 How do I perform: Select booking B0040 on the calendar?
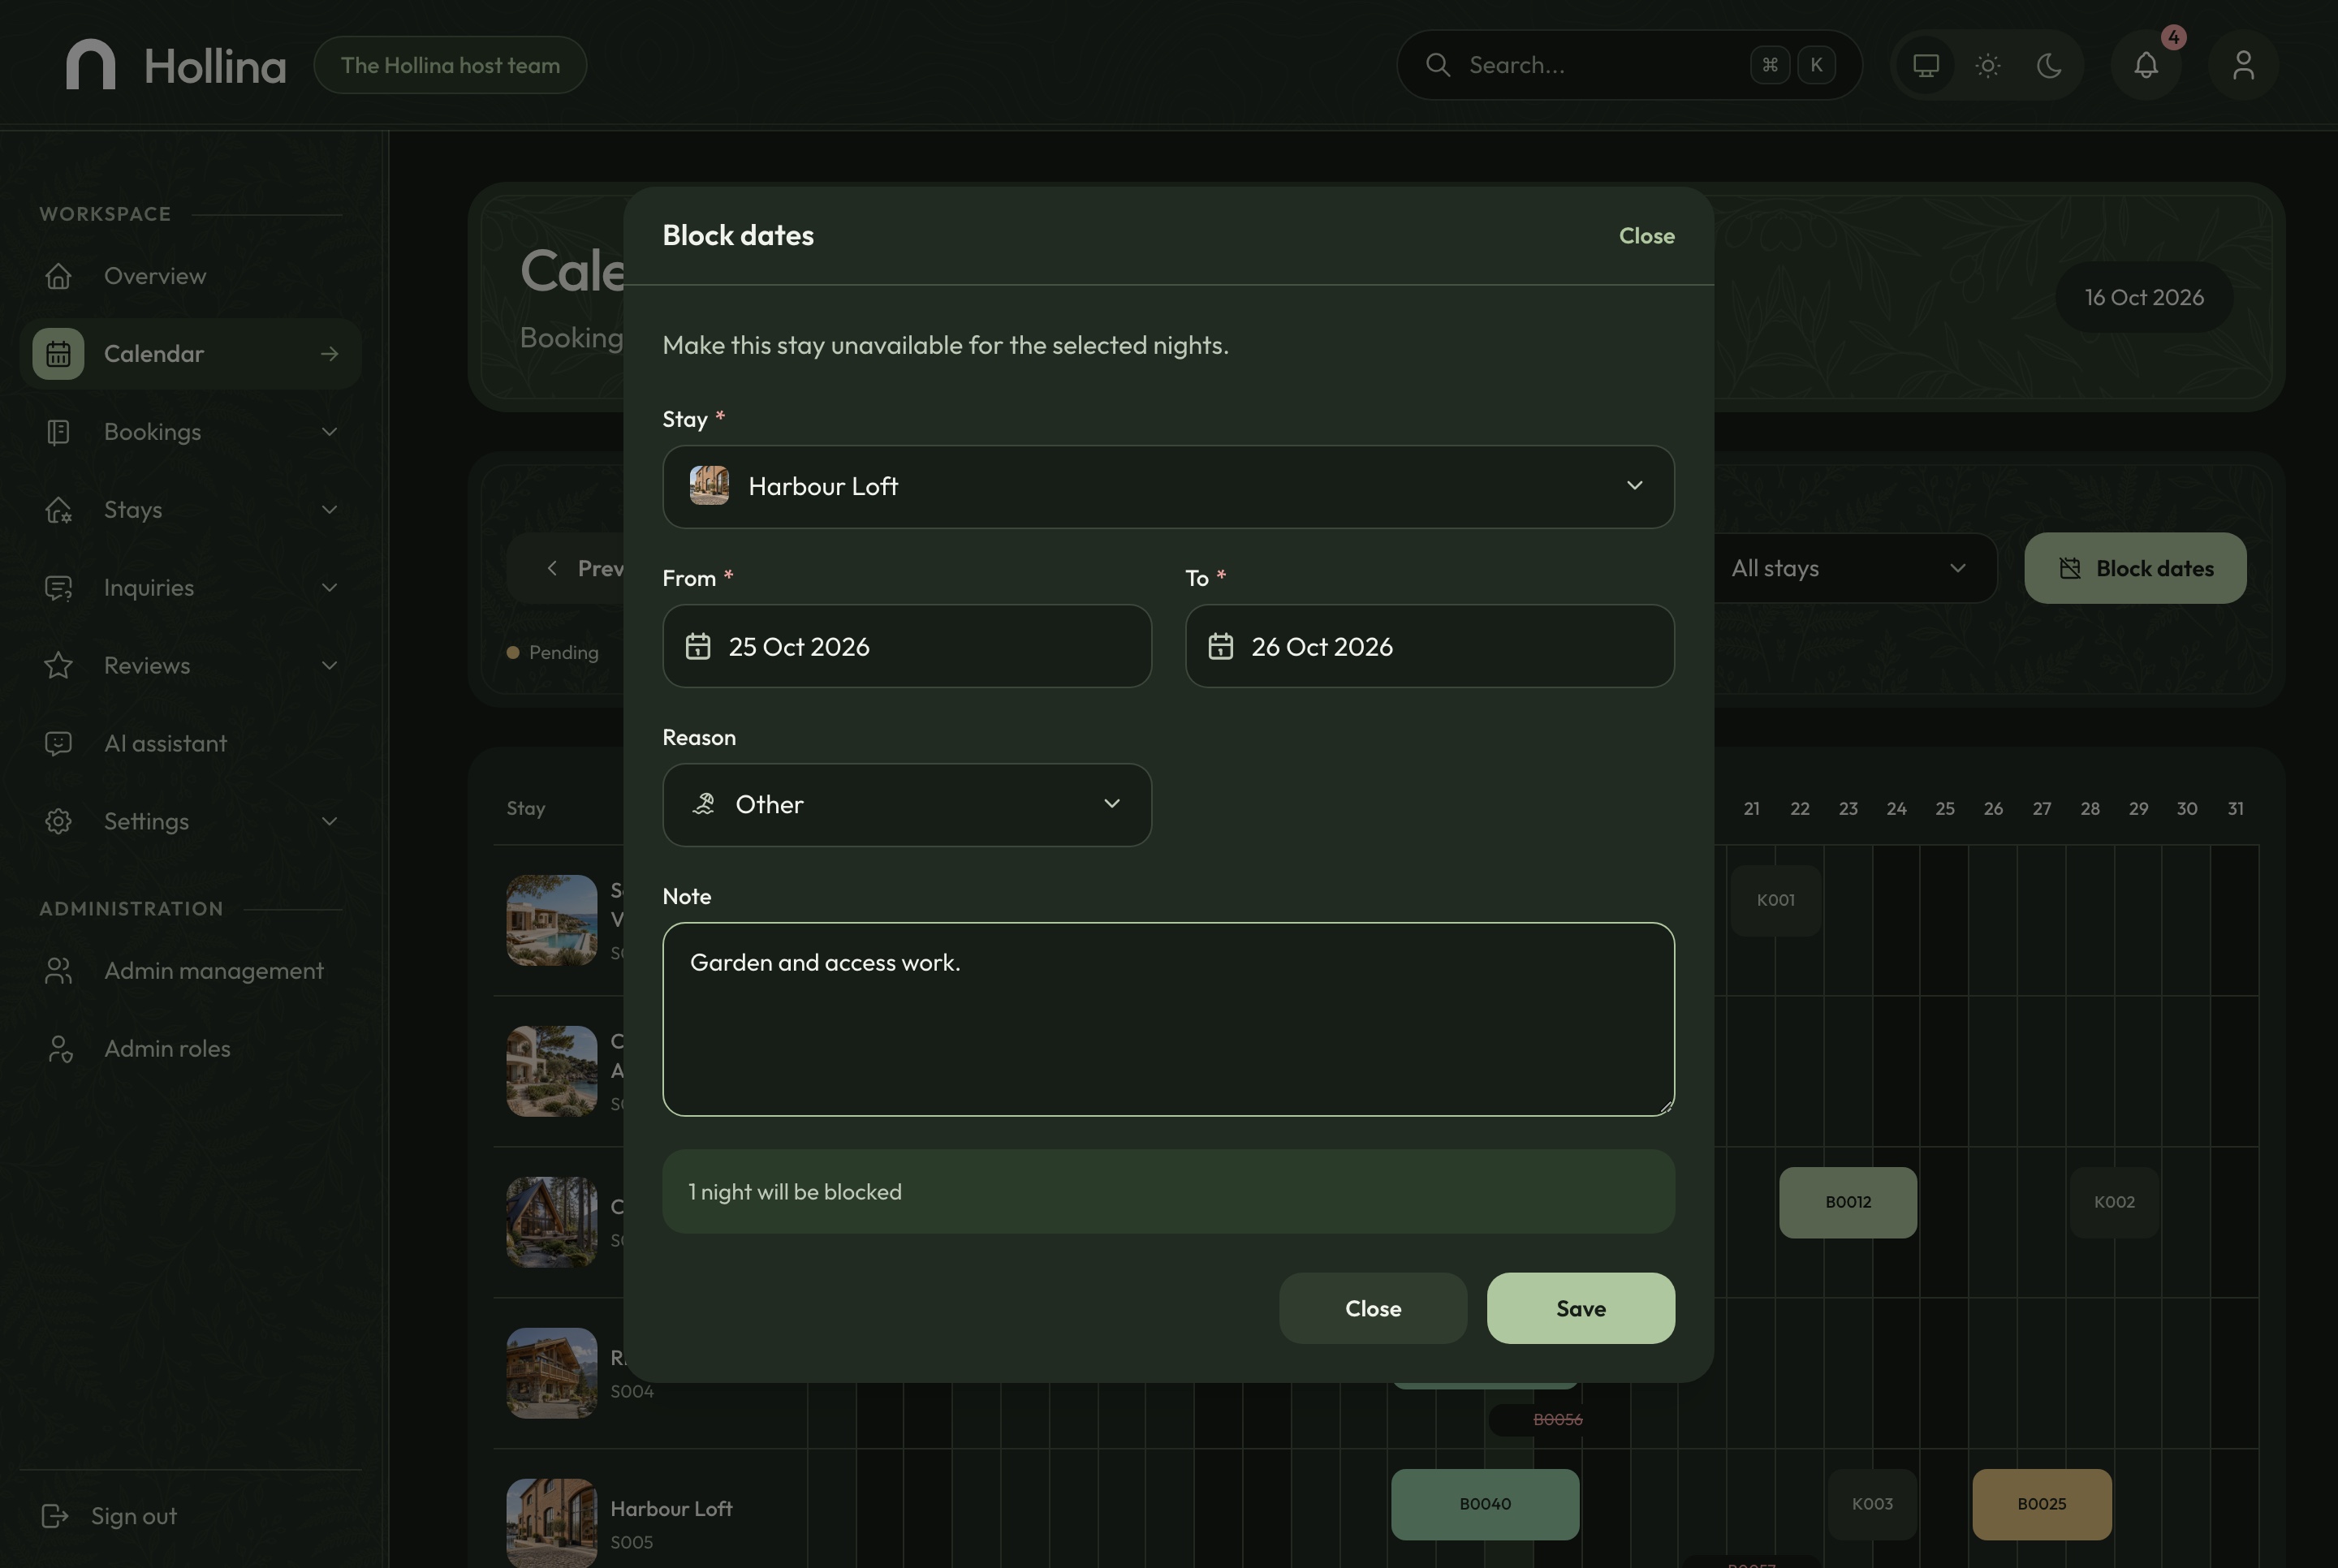[1485, 1504]
